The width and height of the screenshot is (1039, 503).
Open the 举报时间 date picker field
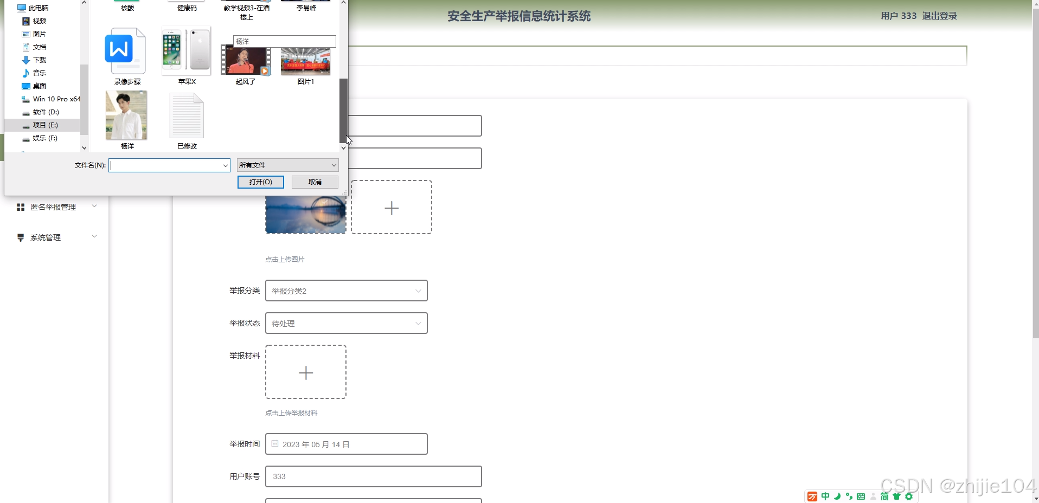click(x=347, y=444)
